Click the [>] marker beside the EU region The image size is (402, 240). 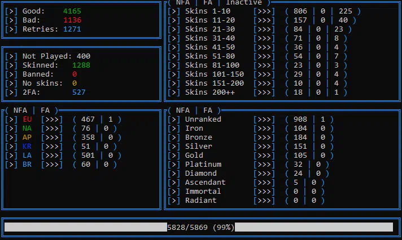click(11, 119)
